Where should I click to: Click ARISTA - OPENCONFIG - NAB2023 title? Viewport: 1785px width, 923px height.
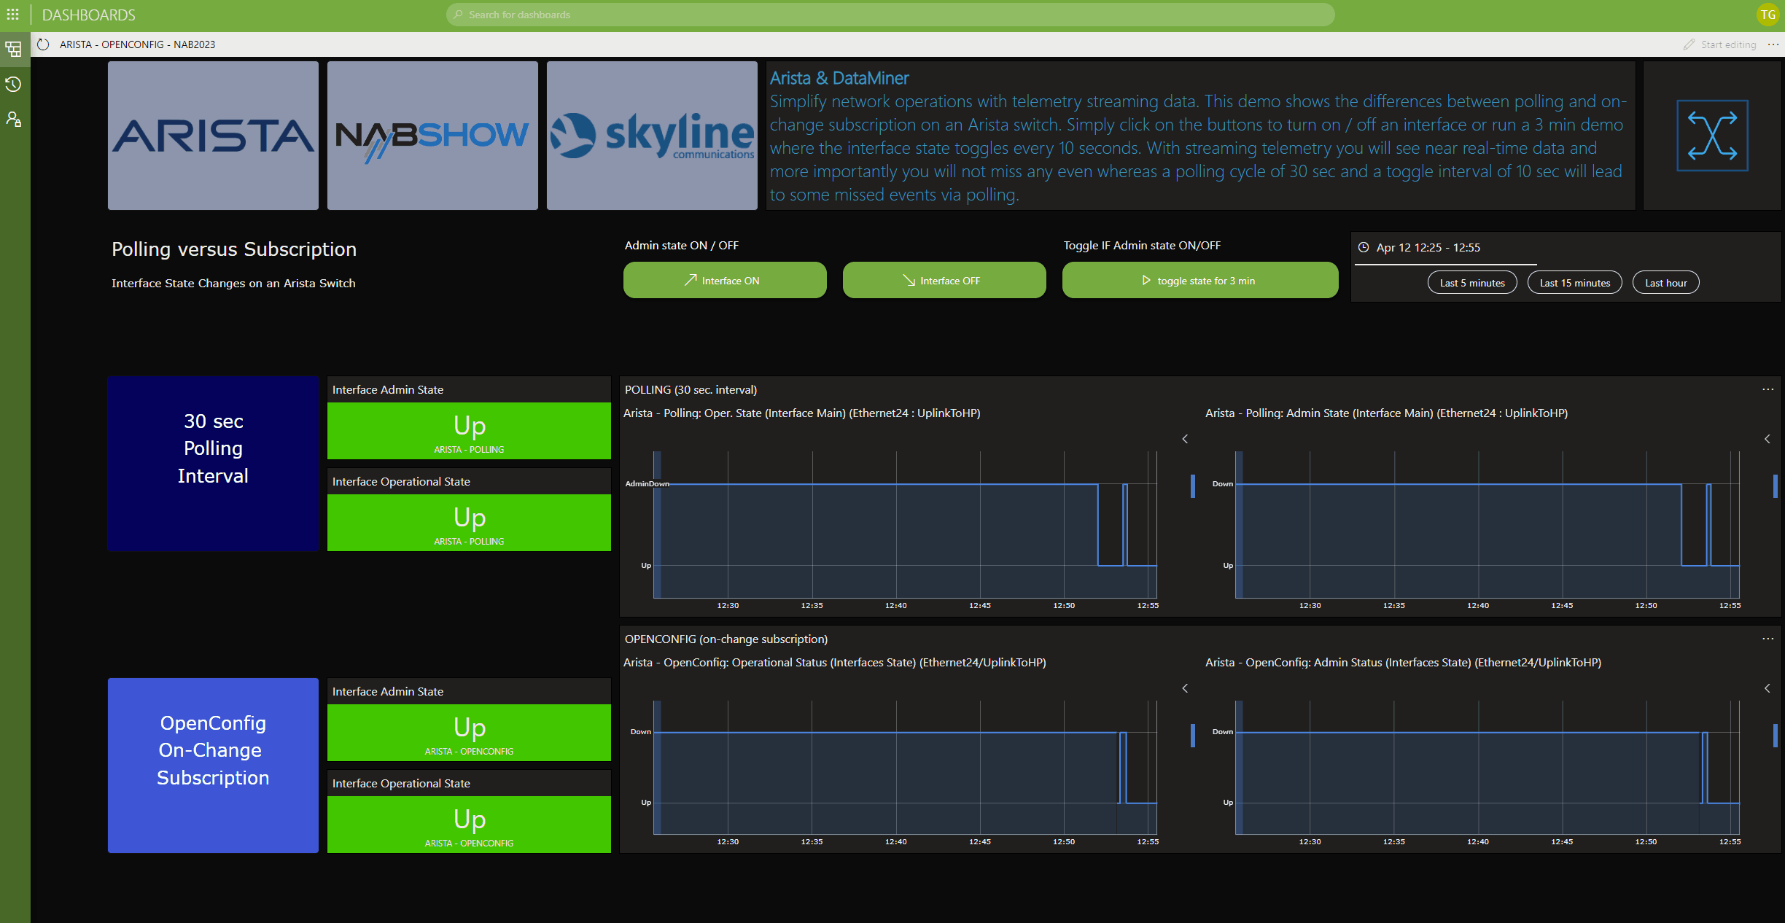[137, 44]
